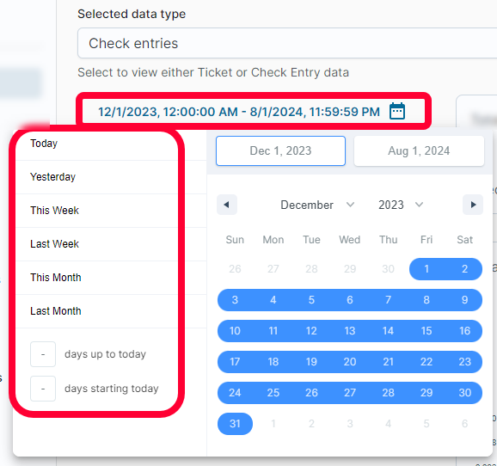Click the calendar icon in date range field

(x=397, y=111)
